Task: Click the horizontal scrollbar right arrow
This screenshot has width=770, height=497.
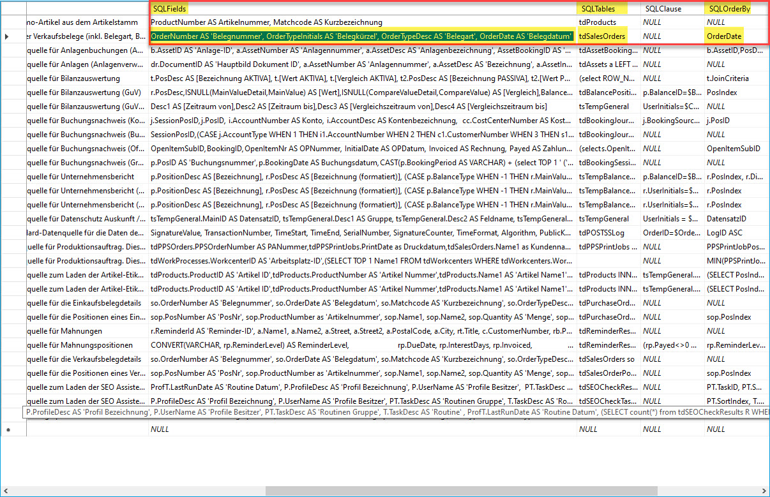Action: pyautogui.click(x=764, y=491)
